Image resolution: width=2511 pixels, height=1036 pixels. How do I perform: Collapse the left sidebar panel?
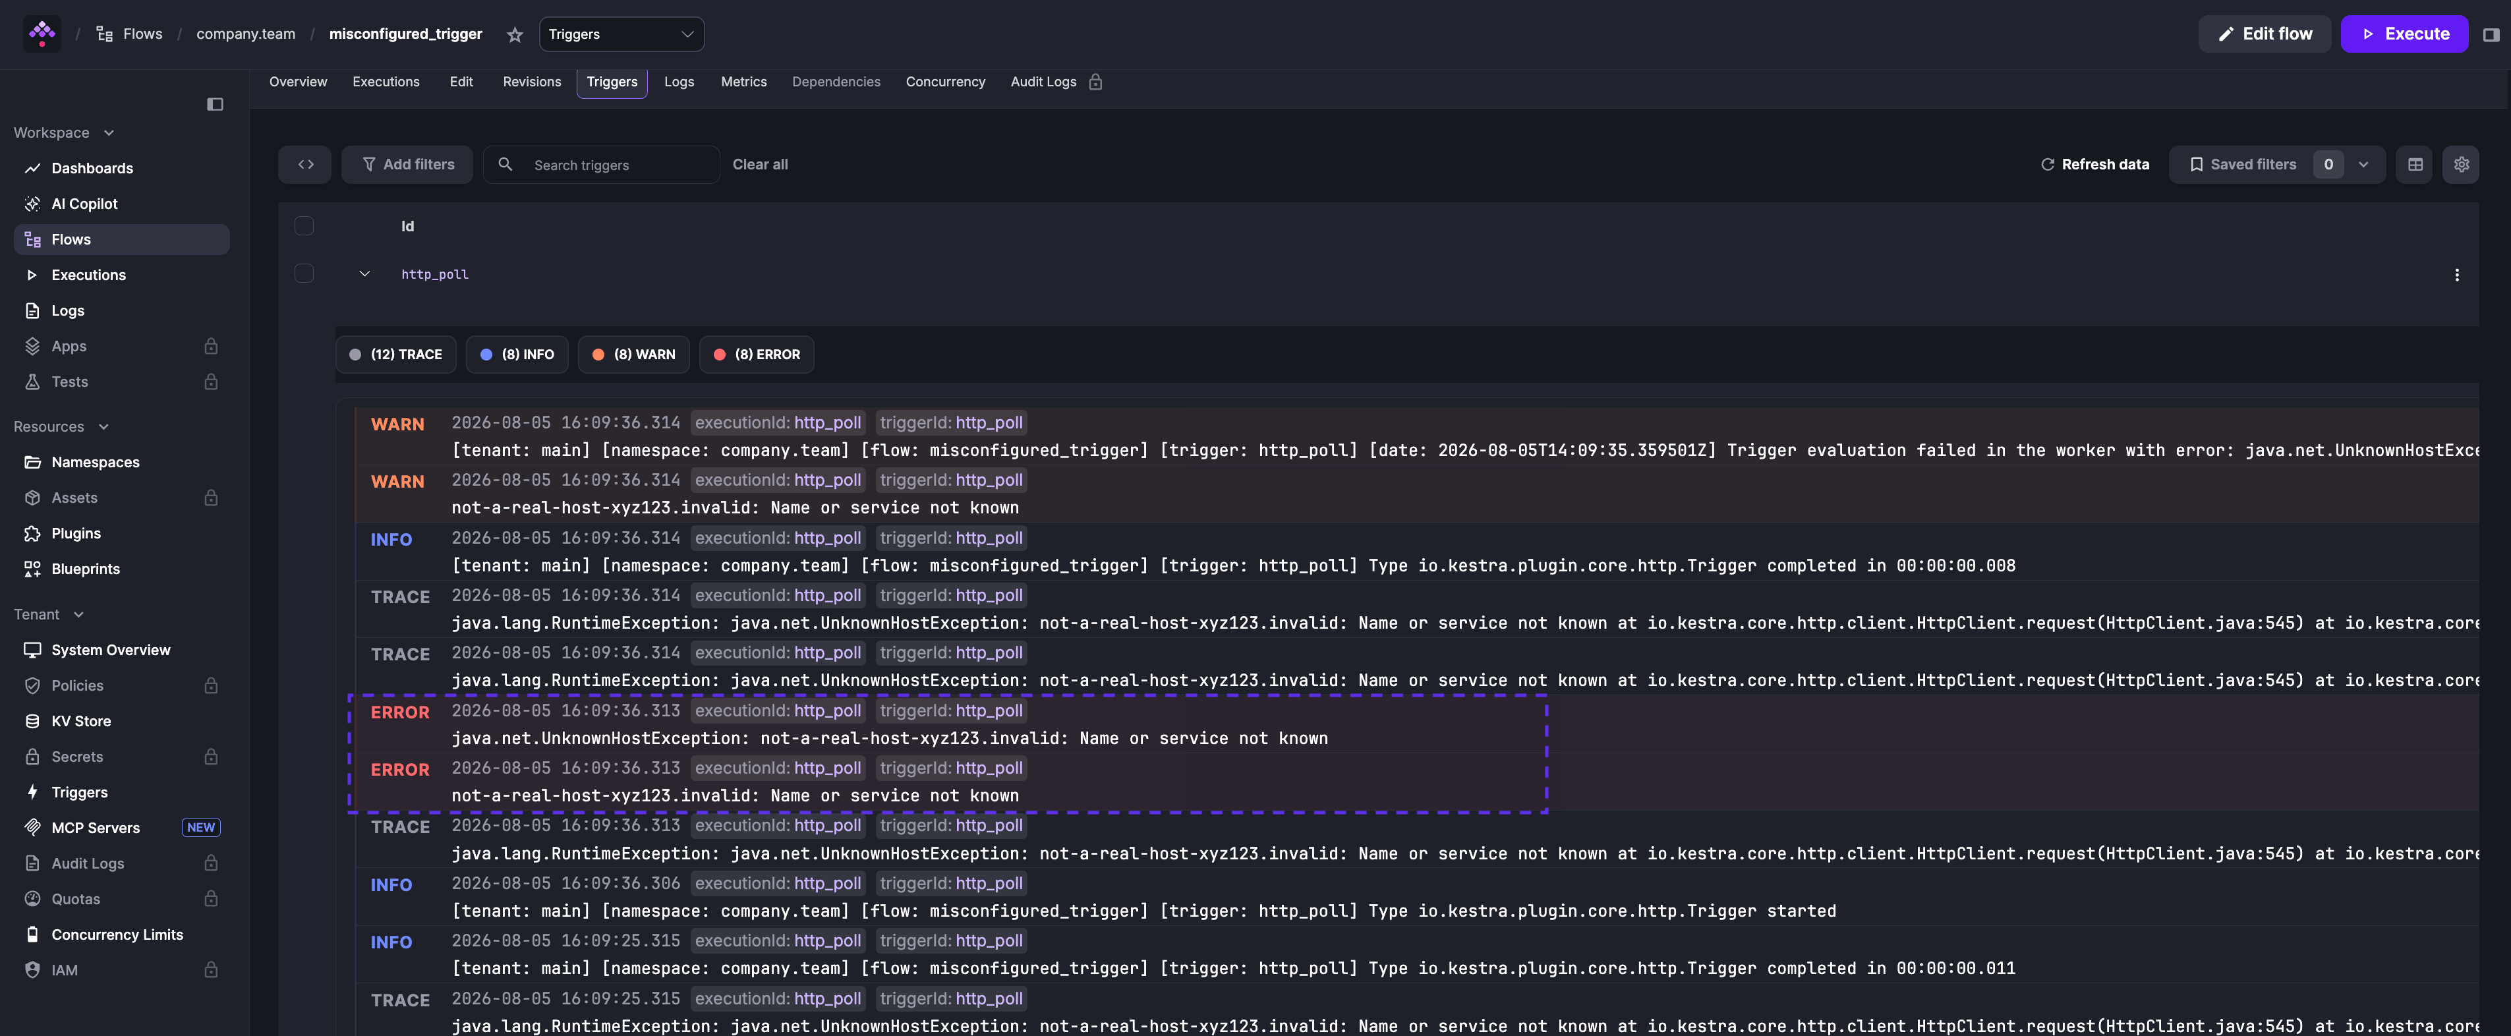click(x=216, y=104)
